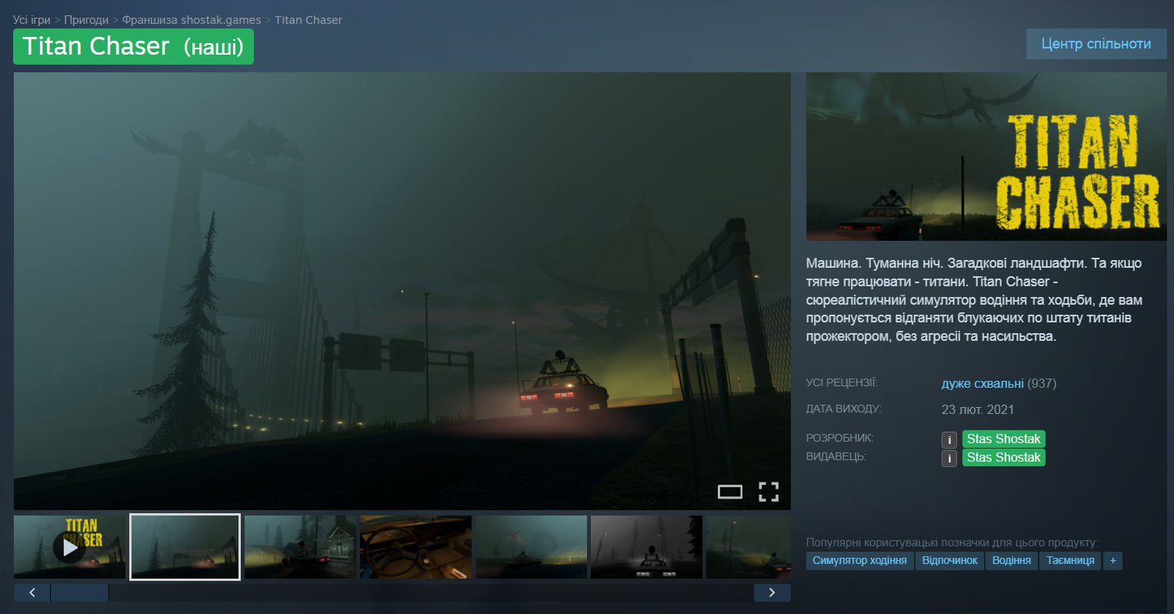Expand more user tags with plus button
This screenshot has height=614, width=1174.
(x=1112, y=560)
